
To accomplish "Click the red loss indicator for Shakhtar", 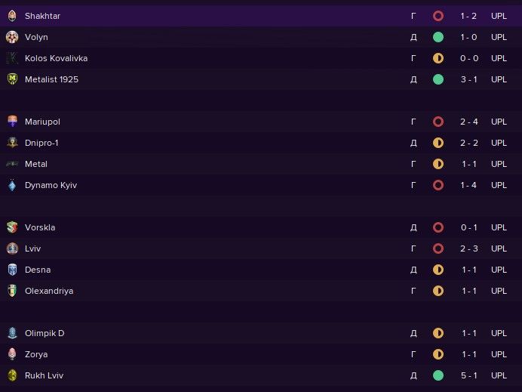I will click(x=438, y=16).
